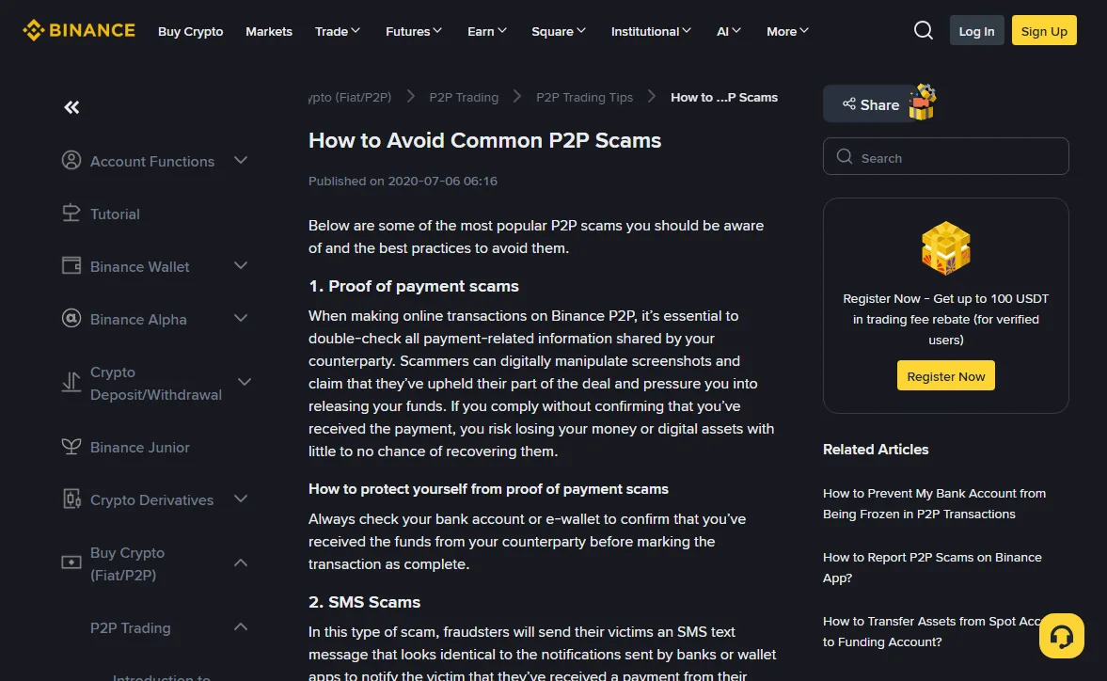
Task: Select Crypto Derivatives sidebar label
Action: (151, 500)
